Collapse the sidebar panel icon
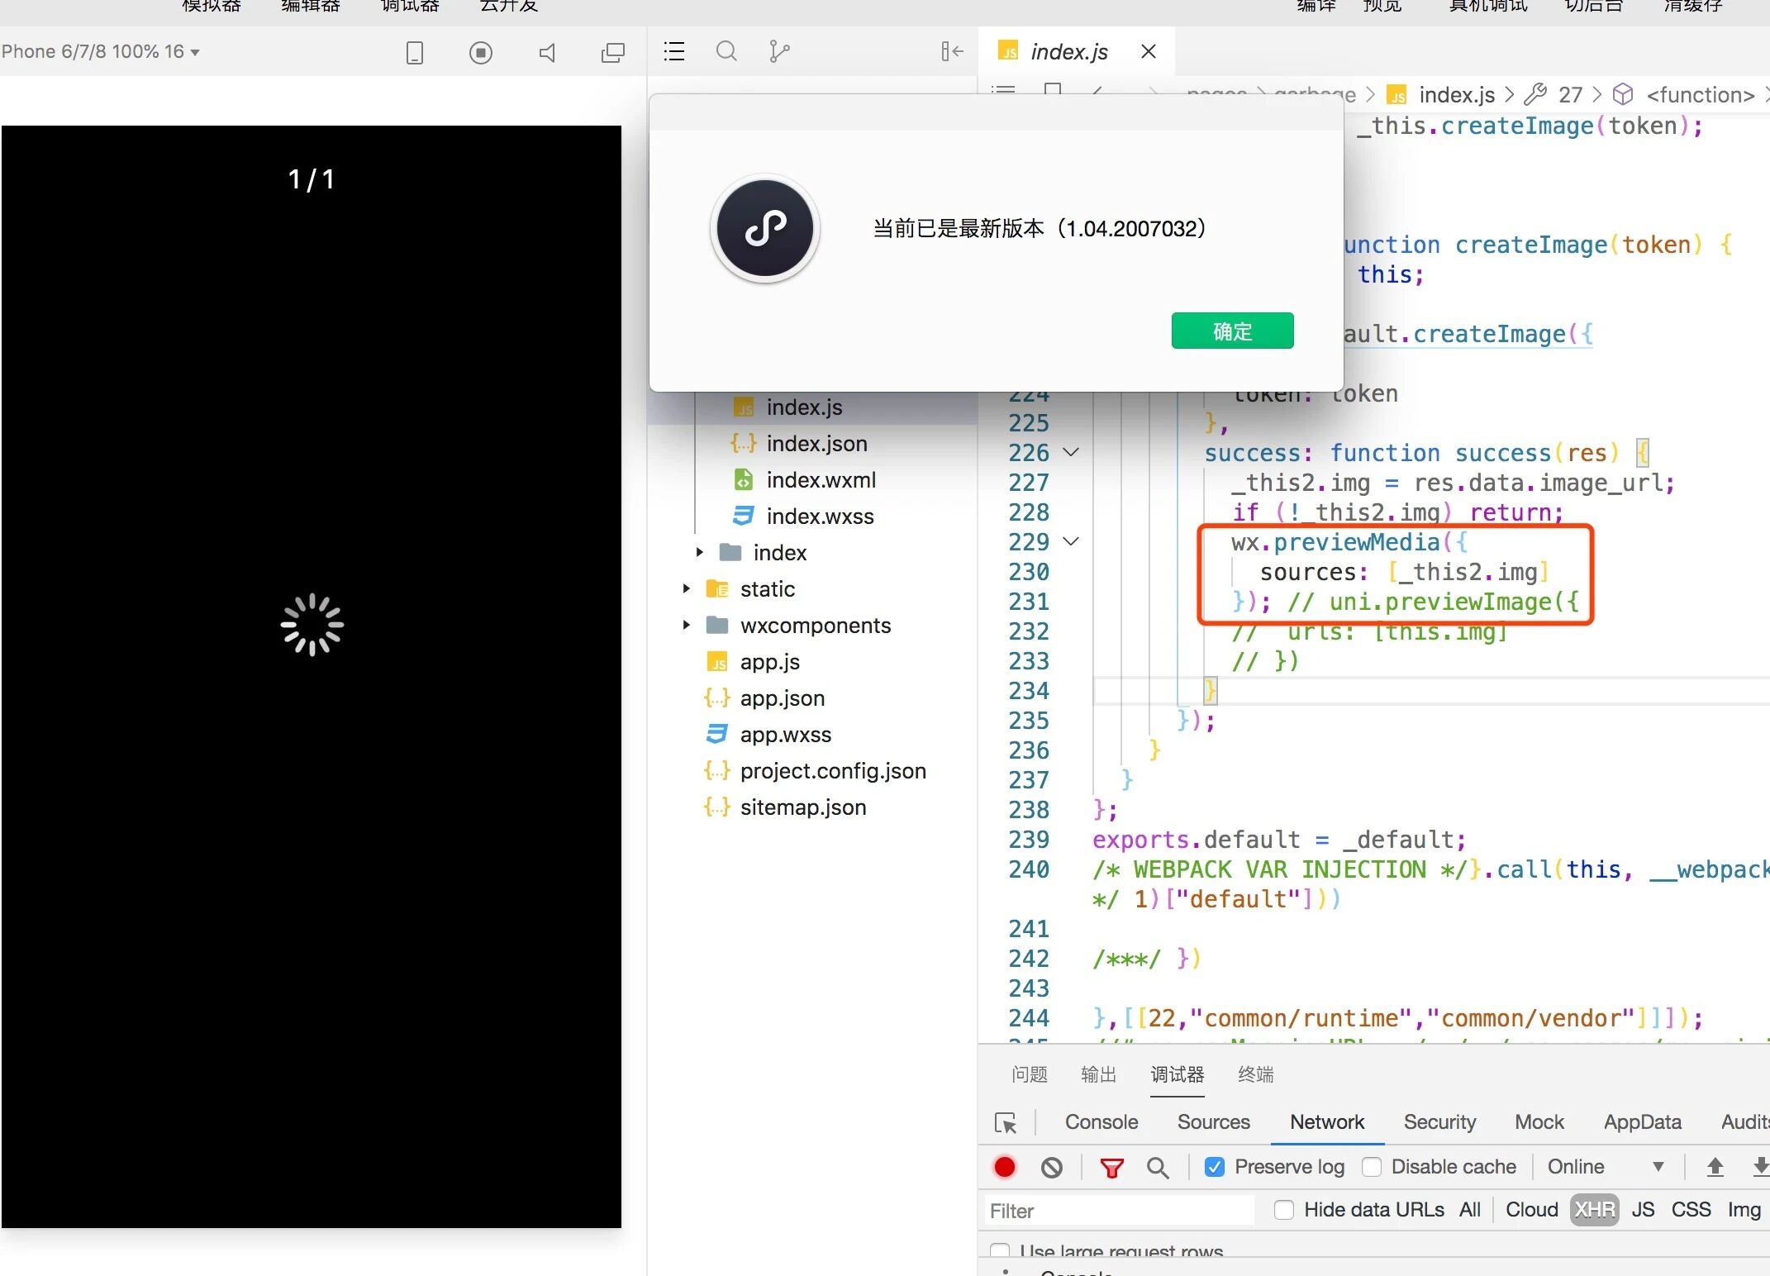The height and width of the screenshot is (1276, 1770). coord(952,52)
